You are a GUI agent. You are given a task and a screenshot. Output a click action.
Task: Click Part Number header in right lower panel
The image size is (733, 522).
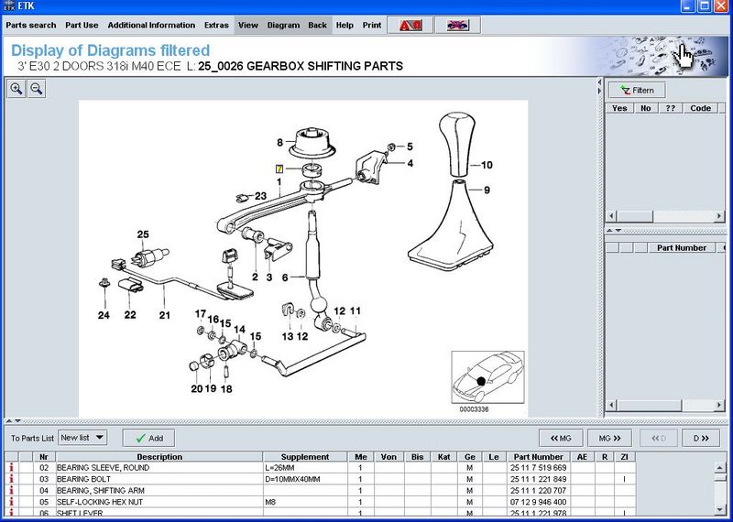[x=682, y=247]
